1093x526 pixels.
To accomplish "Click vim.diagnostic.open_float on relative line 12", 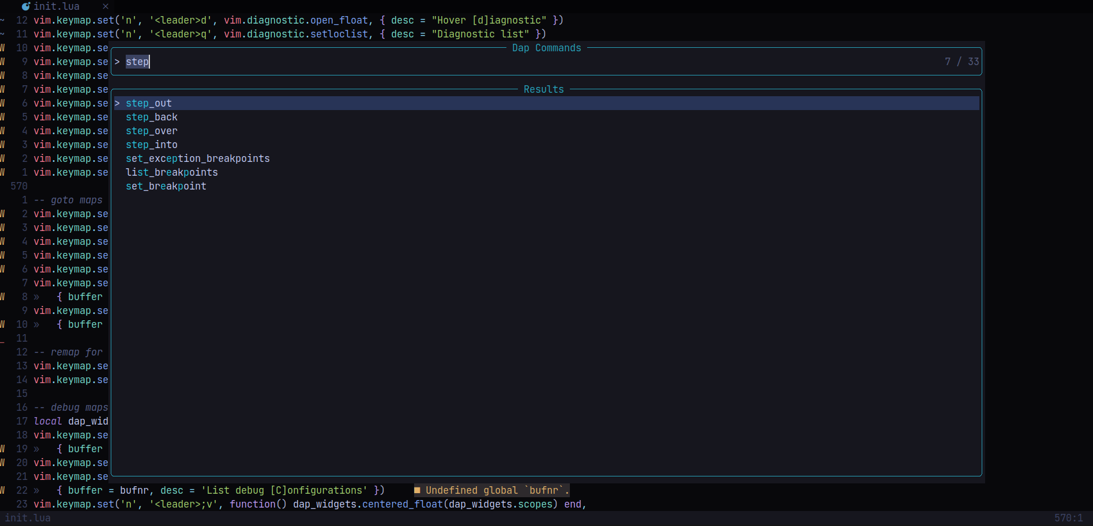I will point(296,20).
